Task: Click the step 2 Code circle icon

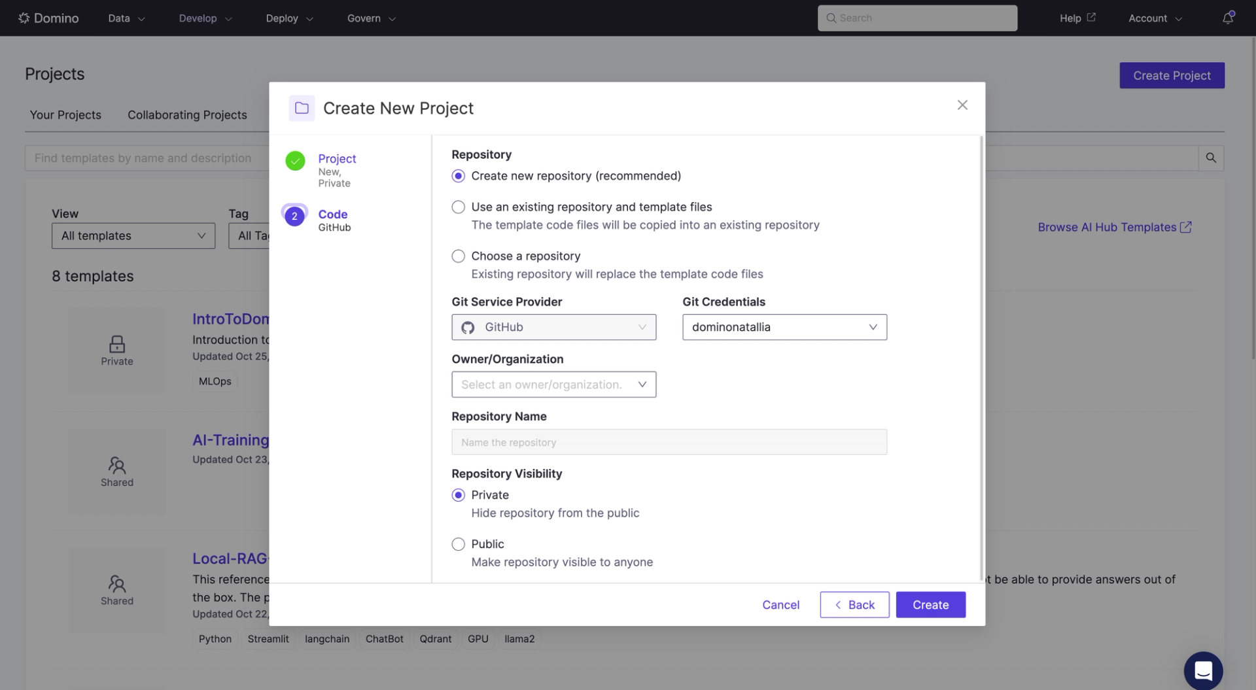Action: click(294, 216)
